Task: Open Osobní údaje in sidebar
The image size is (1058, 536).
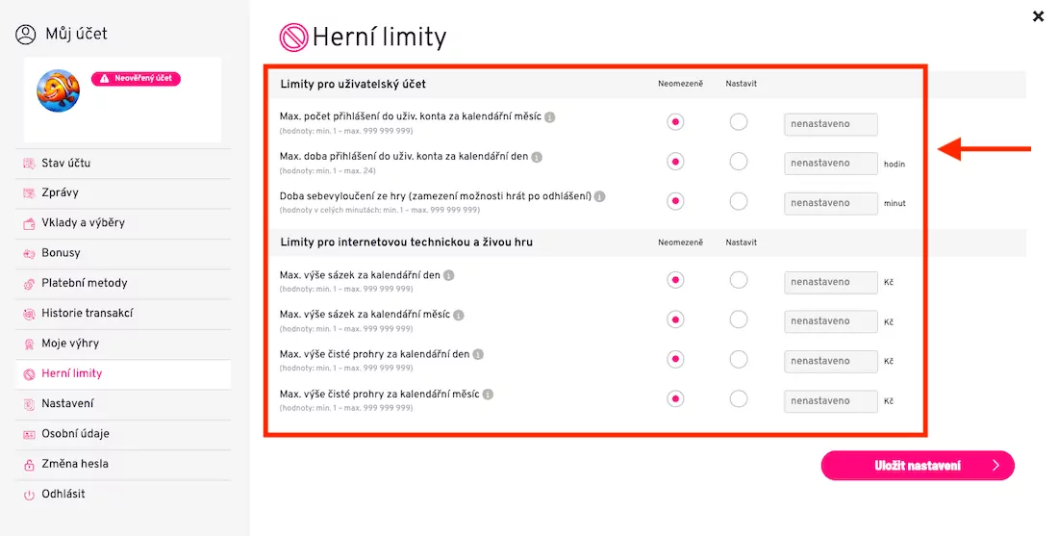Action: point(75,434)
